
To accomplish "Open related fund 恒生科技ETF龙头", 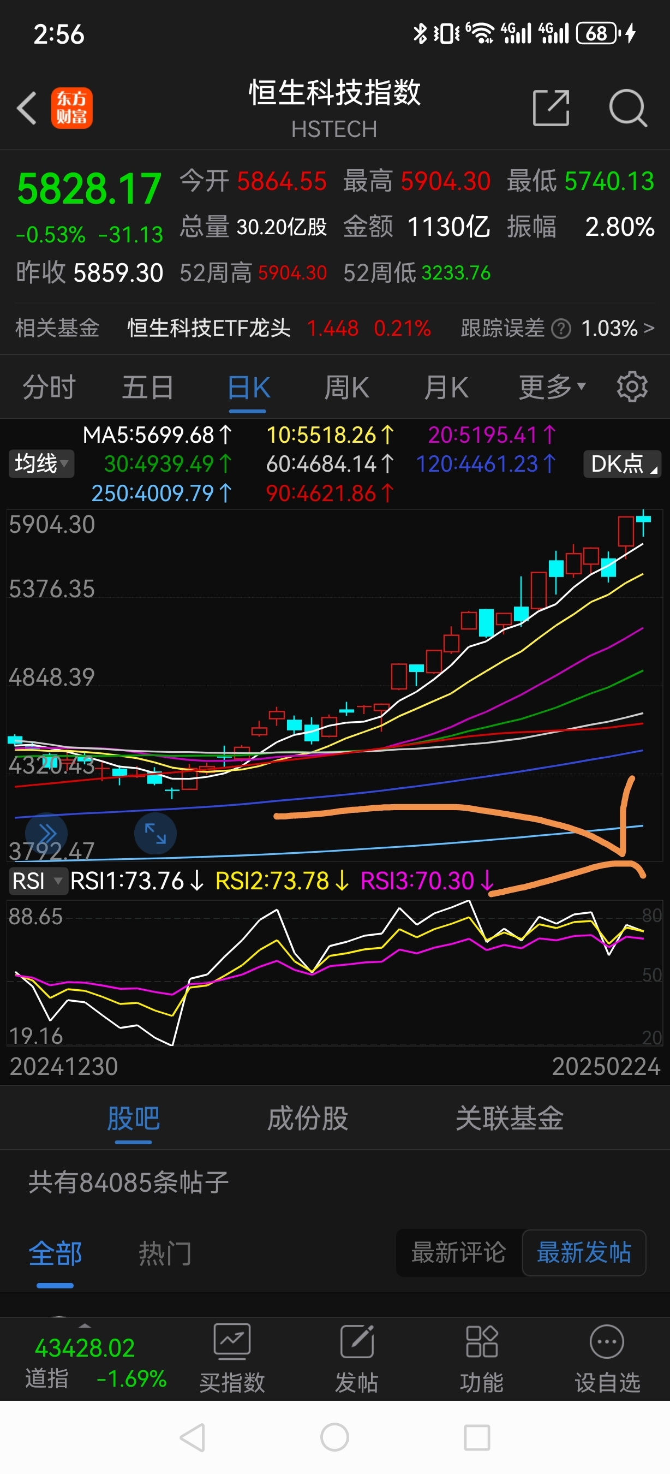I will click(x=209, y=329).
